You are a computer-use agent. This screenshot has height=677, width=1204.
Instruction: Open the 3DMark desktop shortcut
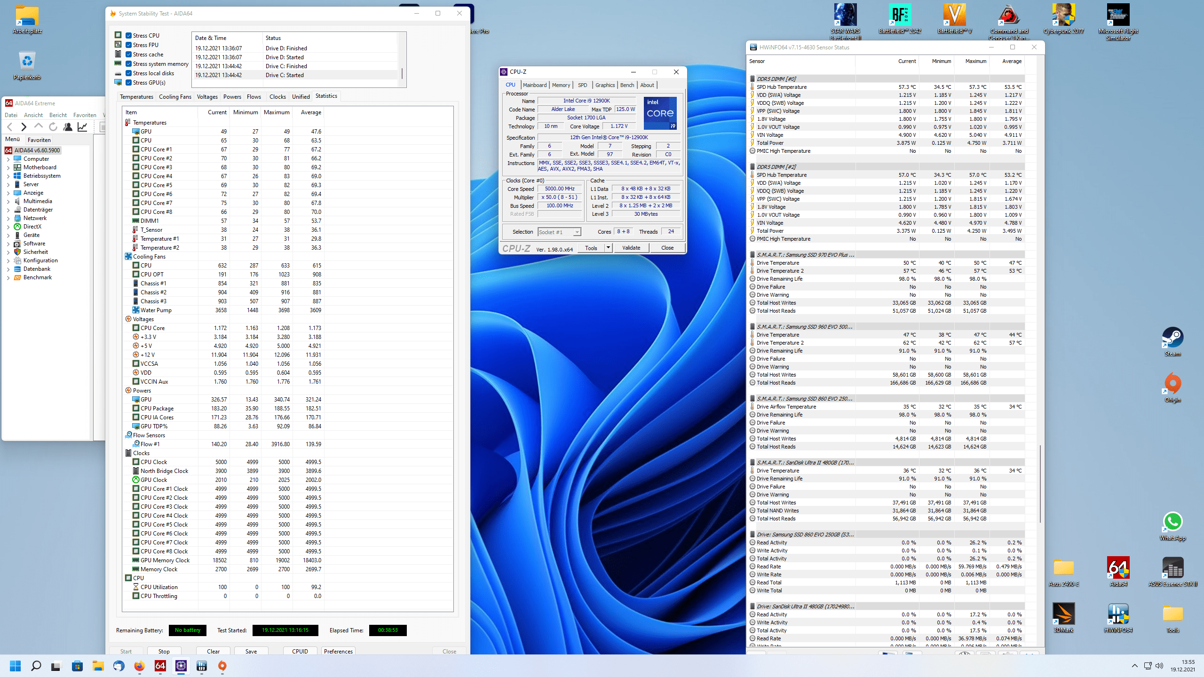pos(1063,614)
